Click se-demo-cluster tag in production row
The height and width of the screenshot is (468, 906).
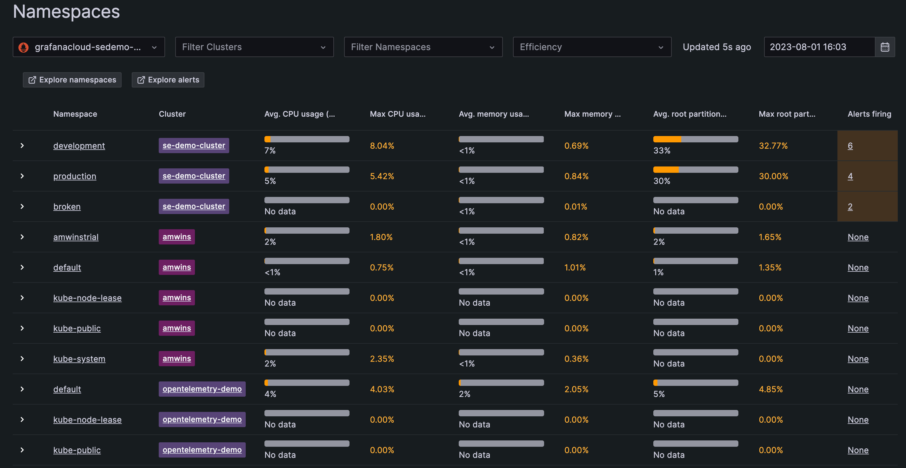click(x=194, y=176)
